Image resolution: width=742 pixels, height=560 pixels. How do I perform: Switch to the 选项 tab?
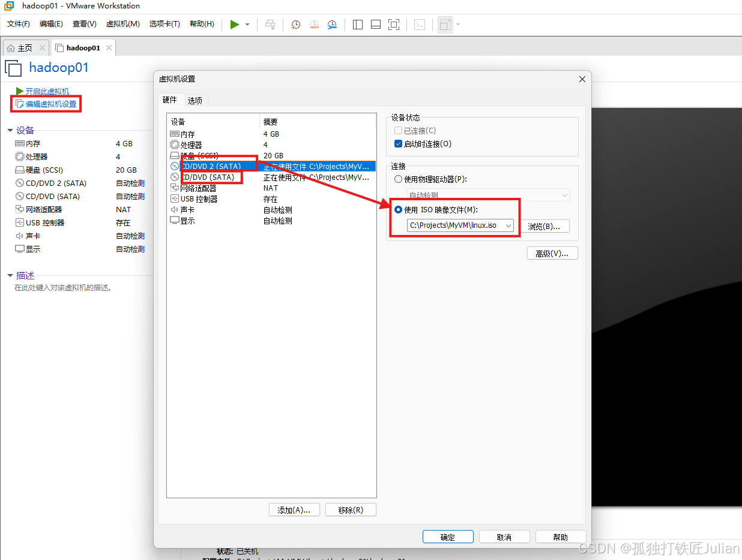click(195, 101)
